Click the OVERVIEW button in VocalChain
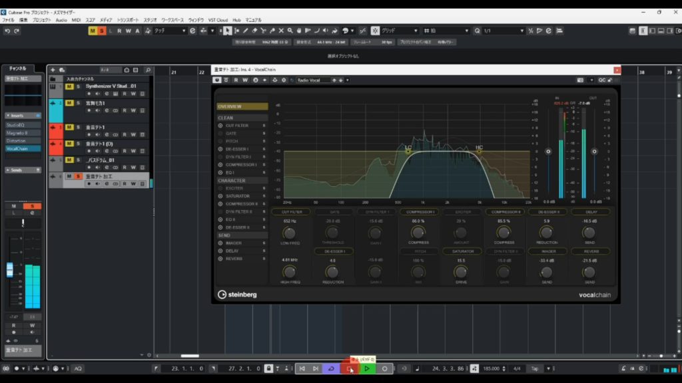The width and height of the screenshot is (682, 383). (242, 106)
